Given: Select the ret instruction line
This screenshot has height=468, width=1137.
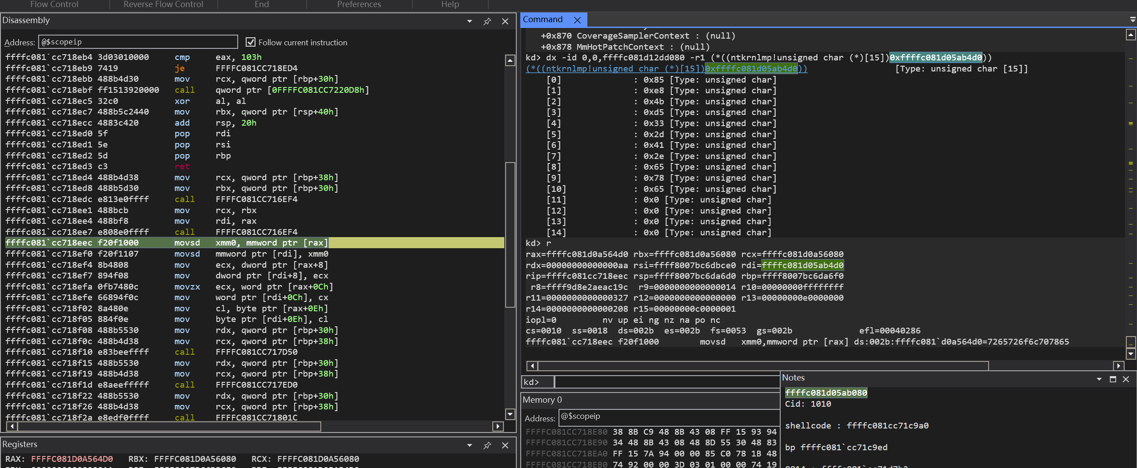Looking at the screenshot, I should click(255, 167).
